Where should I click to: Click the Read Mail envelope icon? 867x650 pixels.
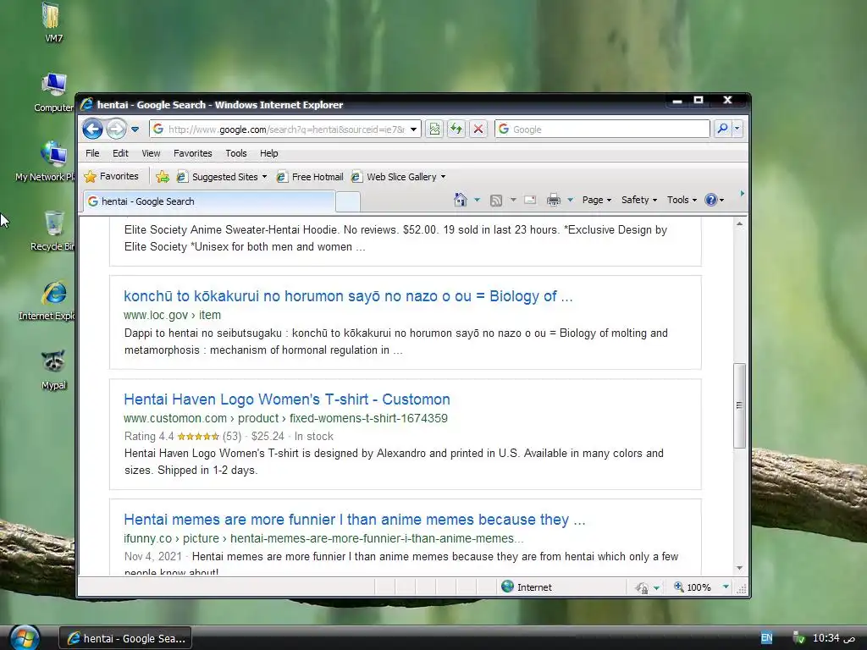(x=530, y=200)
